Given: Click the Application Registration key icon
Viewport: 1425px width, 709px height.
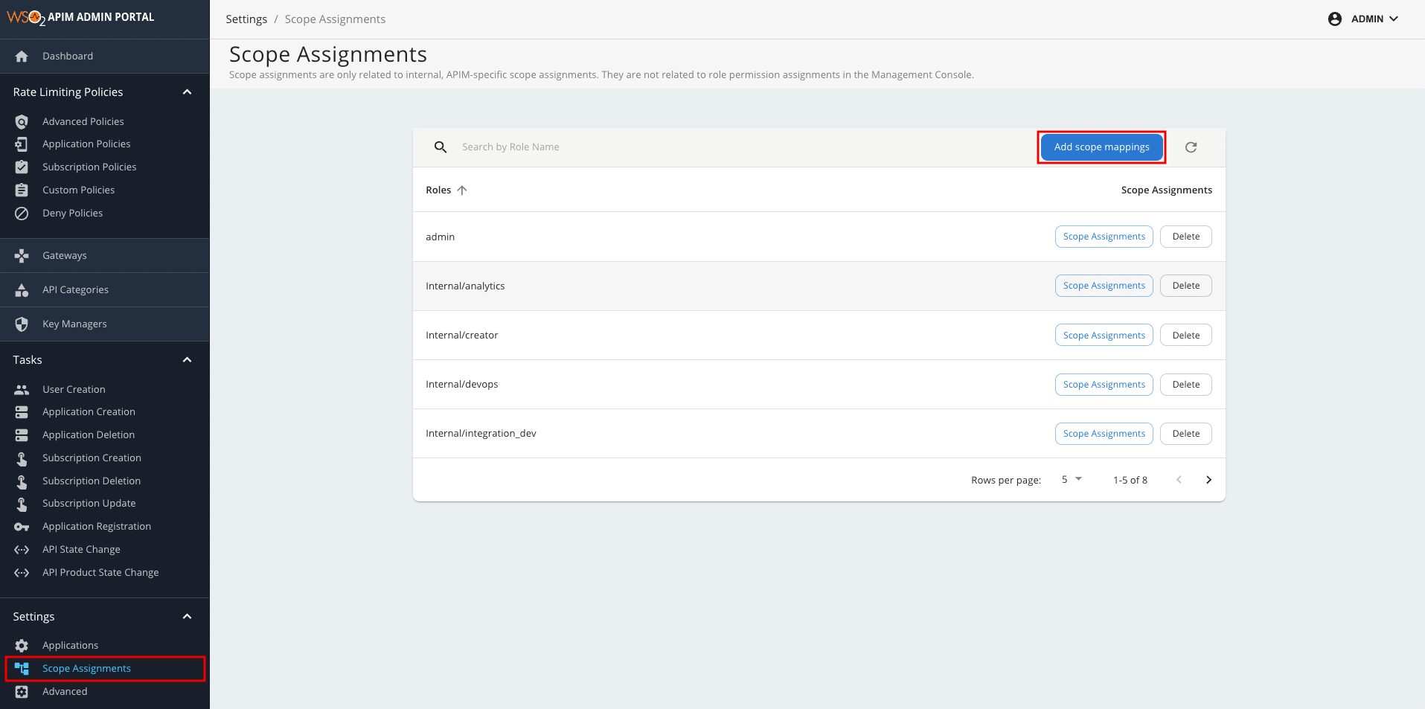Looking at the screenshot, I should coord(22,526).
